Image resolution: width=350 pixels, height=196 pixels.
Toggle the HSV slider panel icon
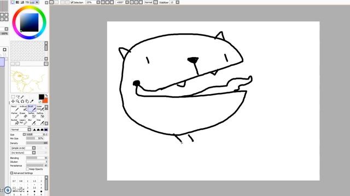pyautogui.click(x=22, y=2)
